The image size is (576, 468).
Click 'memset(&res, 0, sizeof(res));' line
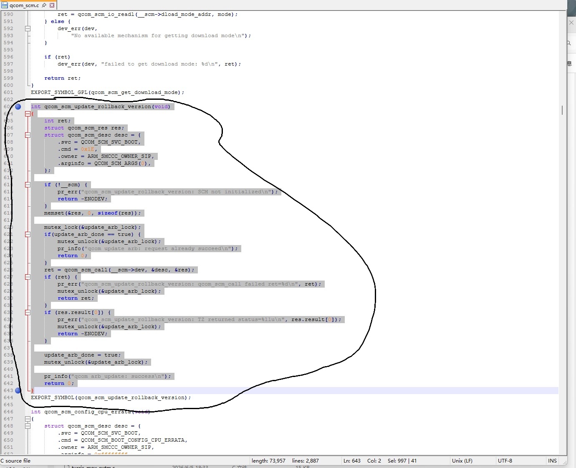click(92, 213)
